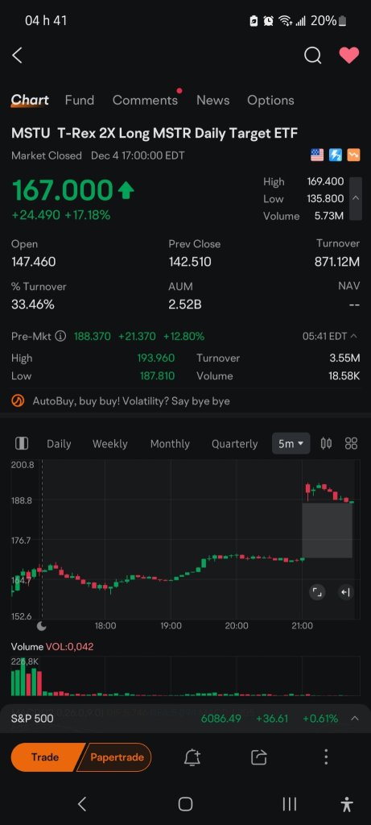Screen dimensions: 371x825
Task: Open the price alert bell icon
Action: tap(192, 757)
